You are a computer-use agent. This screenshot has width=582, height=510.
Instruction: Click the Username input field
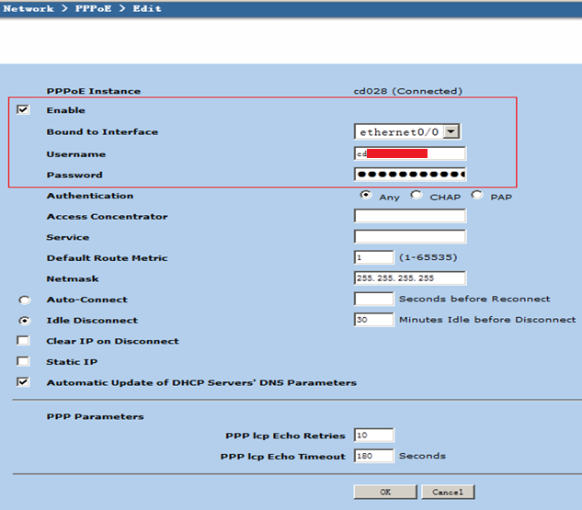click(410, 153)
